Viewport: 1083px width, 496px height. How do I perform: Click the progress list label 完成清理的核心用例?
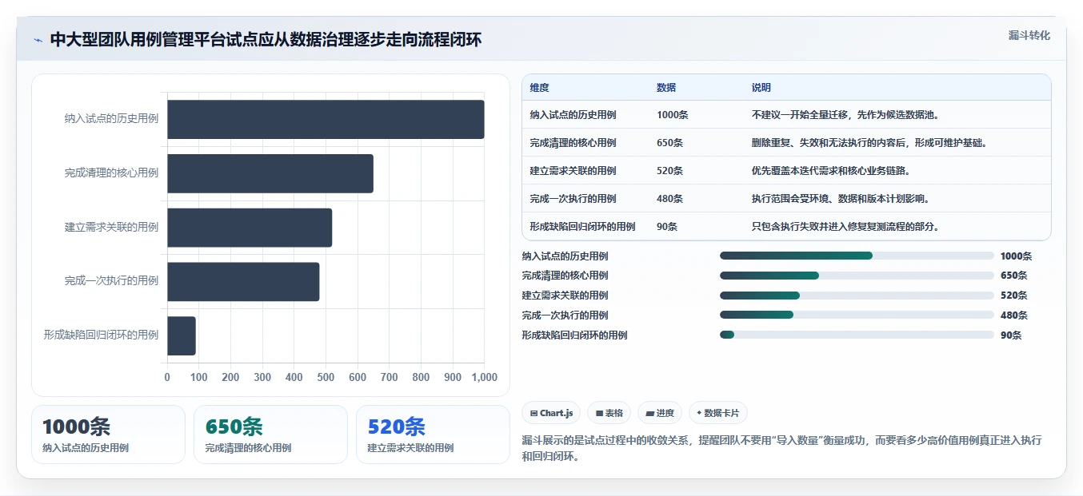click(565, 276)
